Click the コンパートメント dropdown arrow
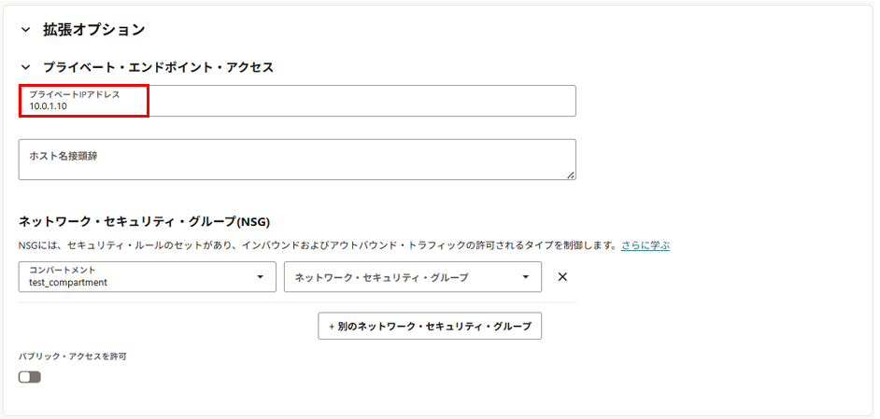This screenshot has height=419, width=880. coord(260,277)
